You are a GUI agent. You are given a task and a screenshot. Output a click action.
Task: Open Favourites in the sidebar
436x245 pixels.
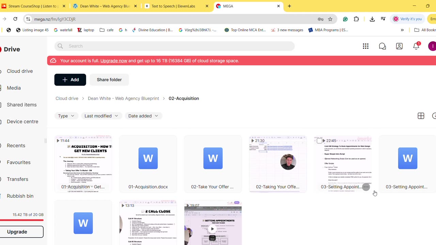tap(19, 162)
